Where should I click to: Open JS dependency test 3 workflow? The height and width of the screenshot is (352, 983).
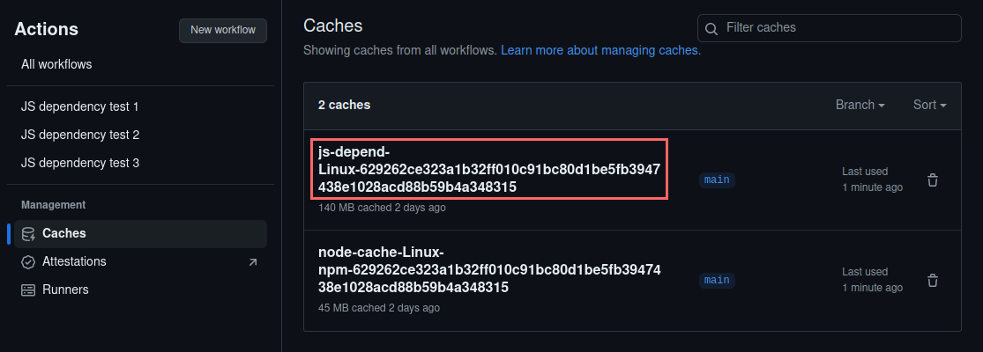pyautogui.click(x=80, y=163)
